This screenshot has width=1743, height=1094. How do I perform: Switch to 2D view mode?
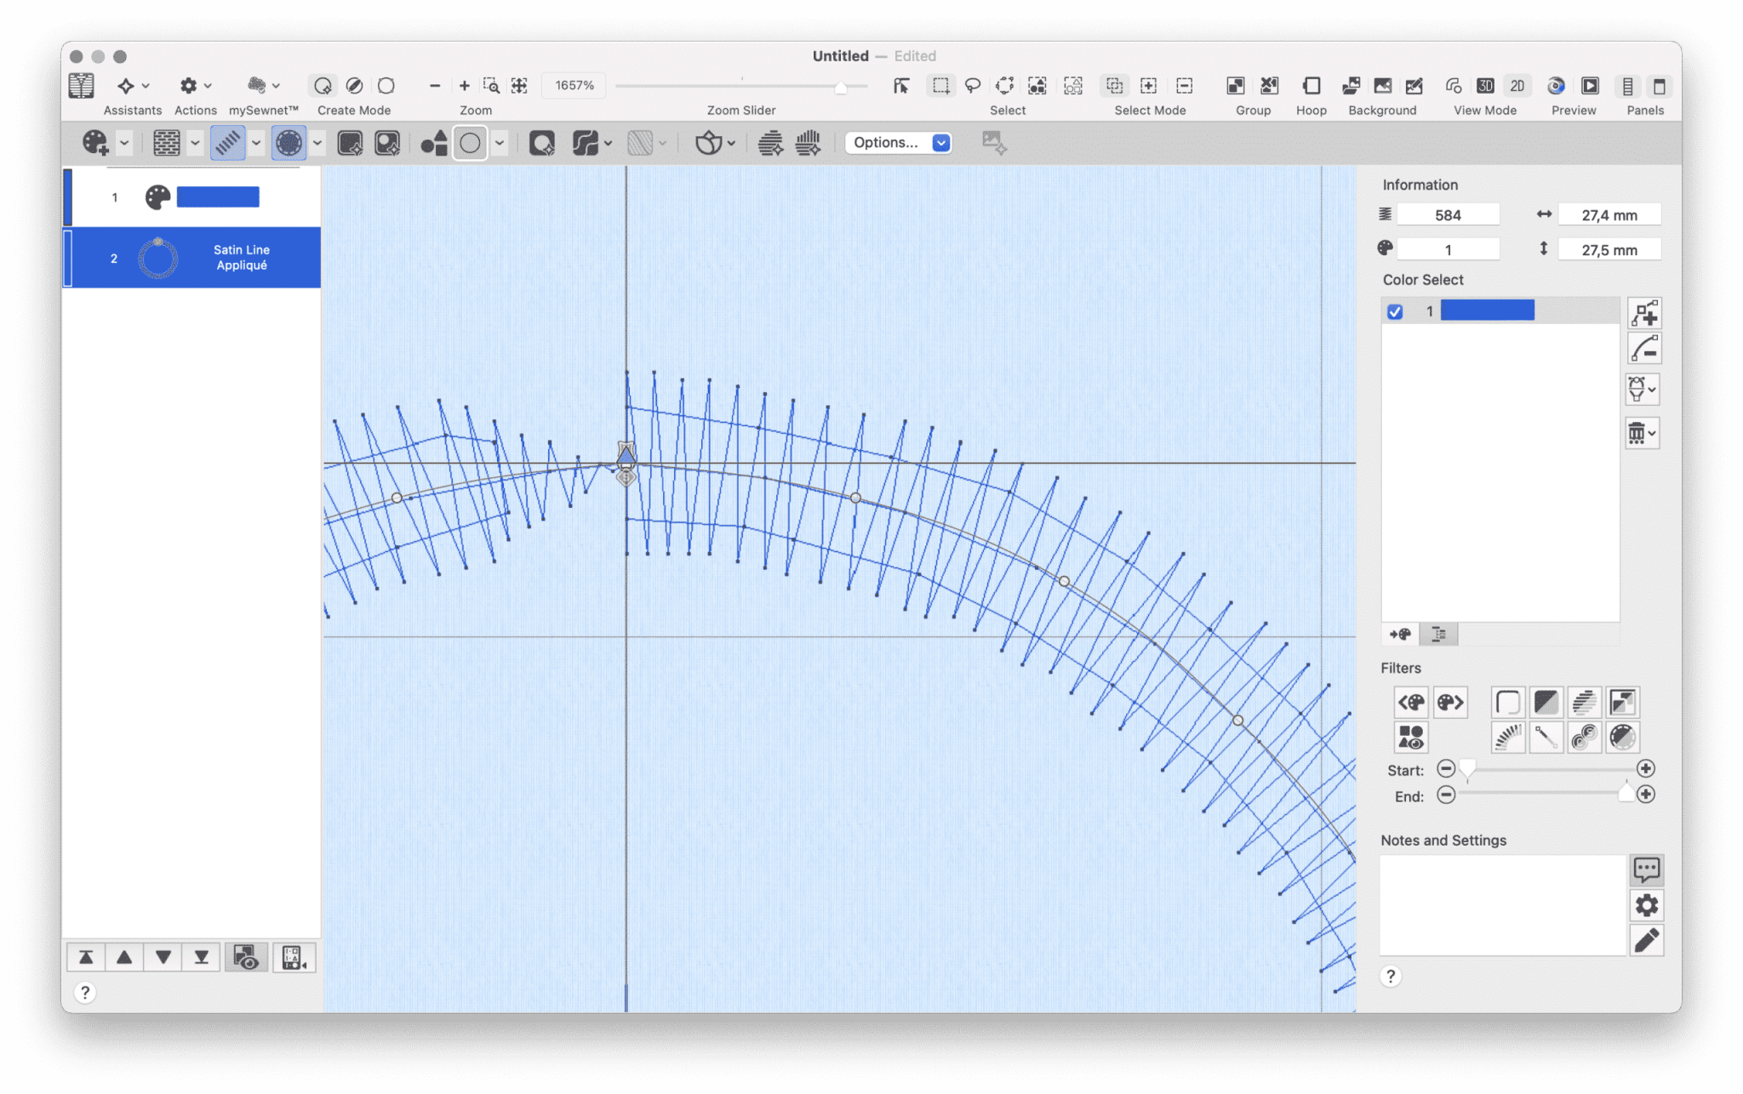coord(1517,86)
